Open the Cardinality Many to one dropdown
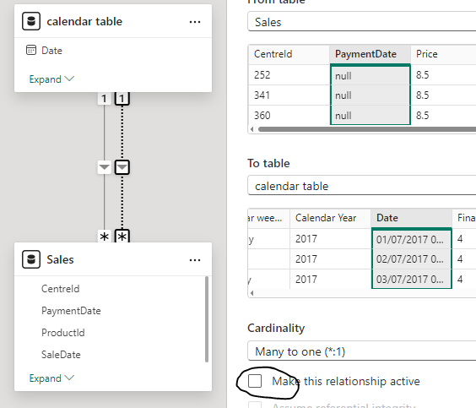Viewport: 476px width, 408px height. (x=362, y=351)
